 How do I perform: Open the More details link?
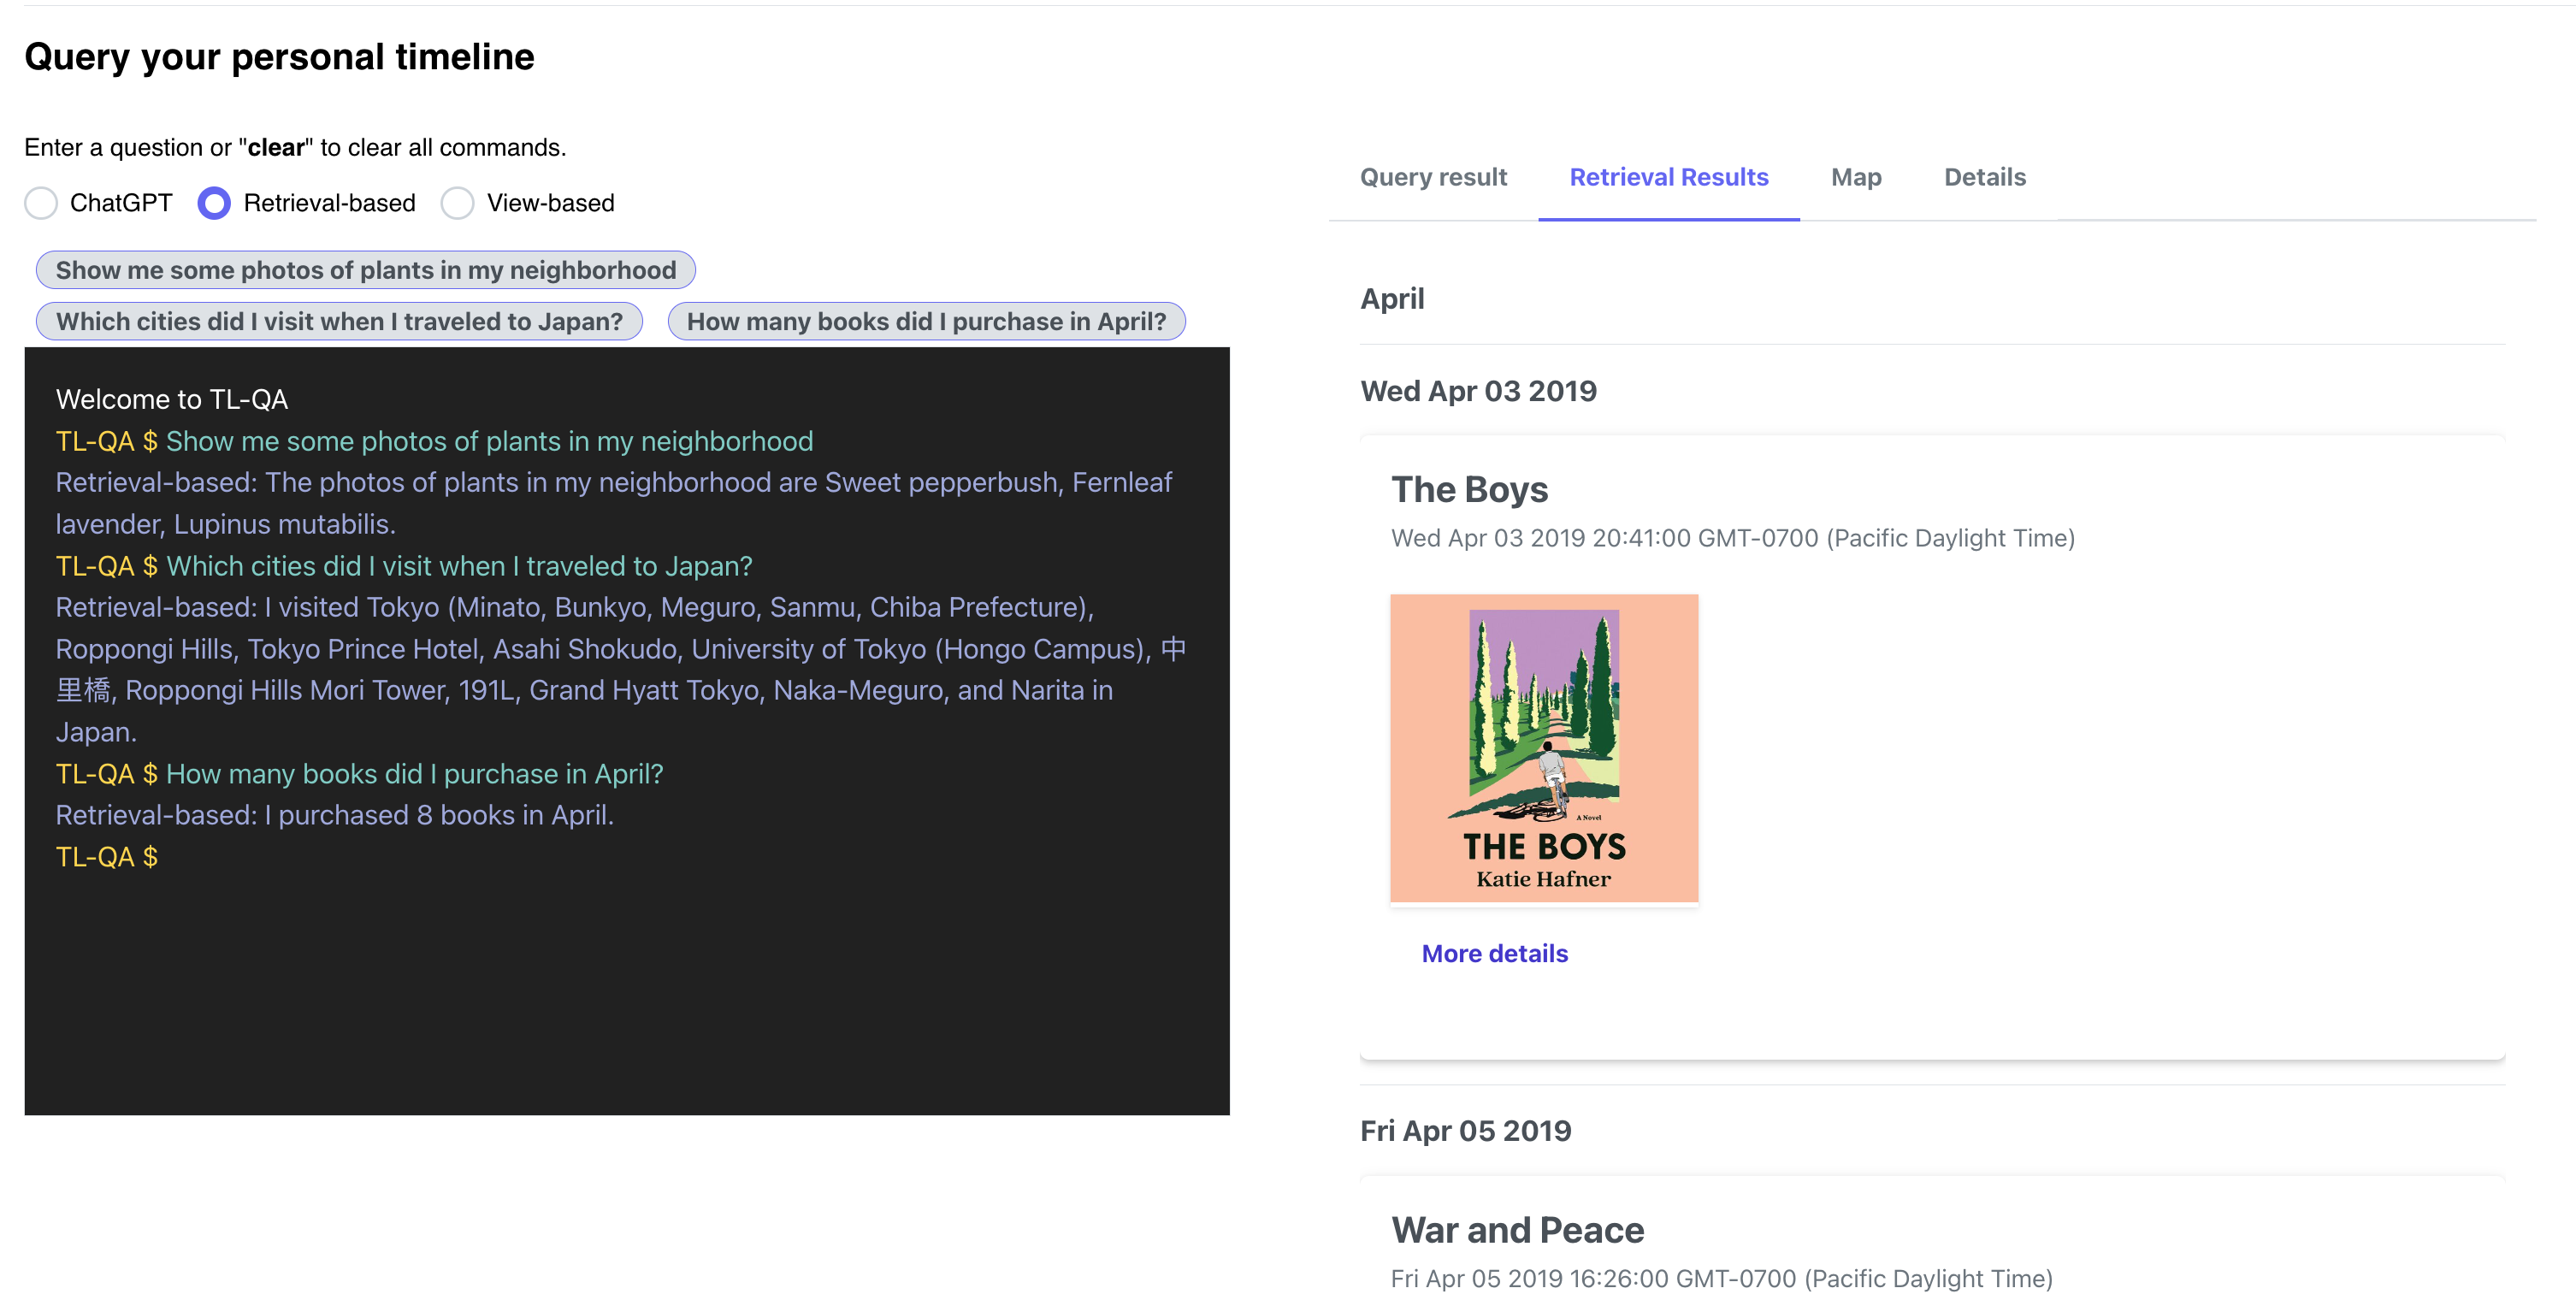1494,953
